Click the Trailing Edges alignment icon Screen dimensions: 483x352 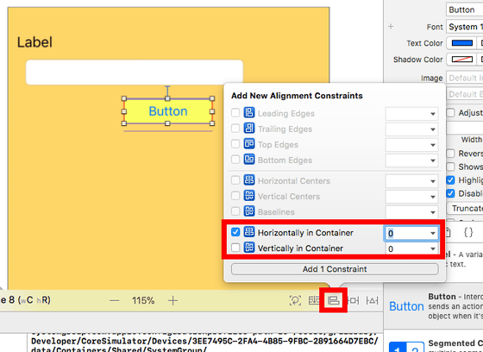click(249, 129)
